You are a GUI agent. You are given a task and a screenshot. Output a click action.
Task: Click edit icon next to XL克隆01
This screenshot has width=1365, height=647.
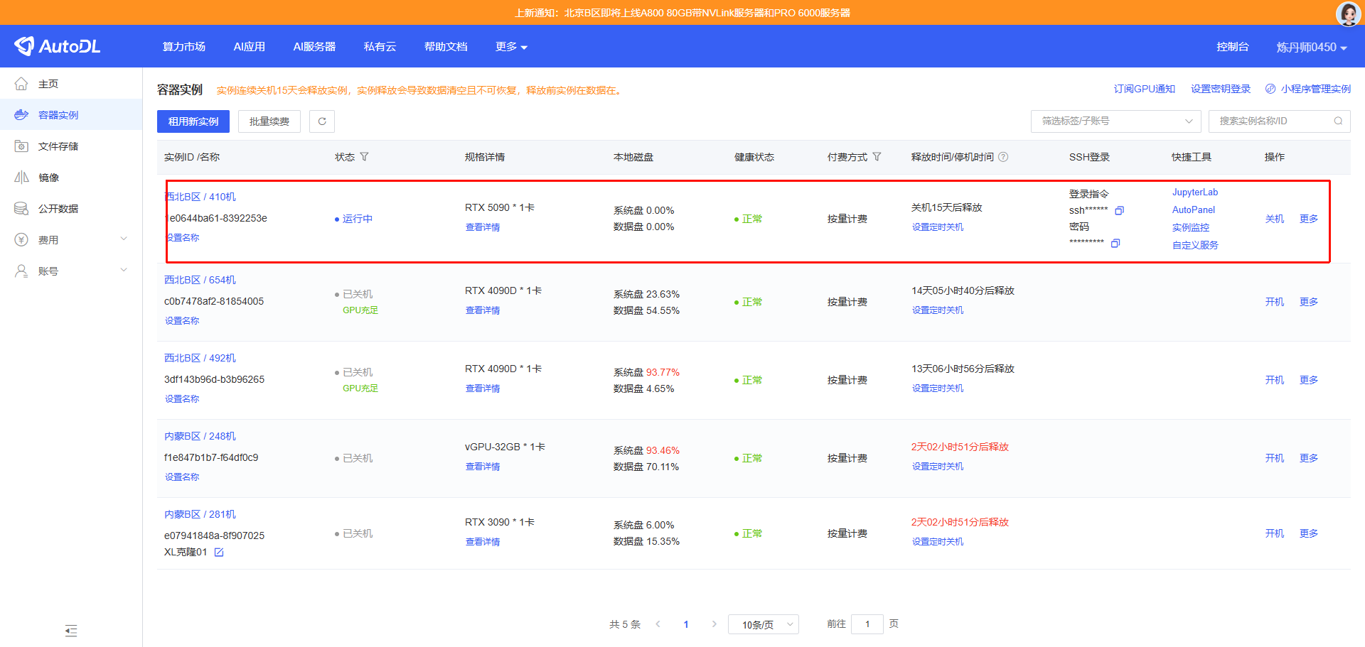(x=219, y=553)
